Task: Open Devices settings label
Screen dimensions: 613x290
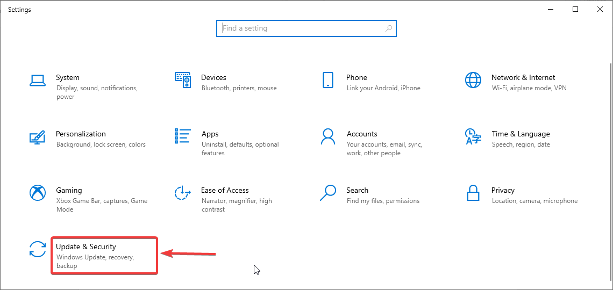Action: coord(213,78)
